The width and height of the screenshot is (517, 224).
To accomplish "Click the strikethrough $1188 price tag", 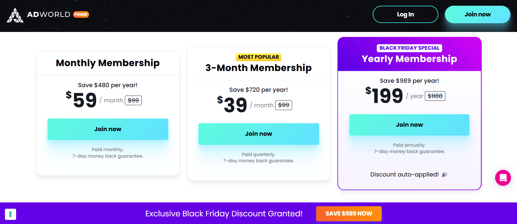I will coord(435,96).
